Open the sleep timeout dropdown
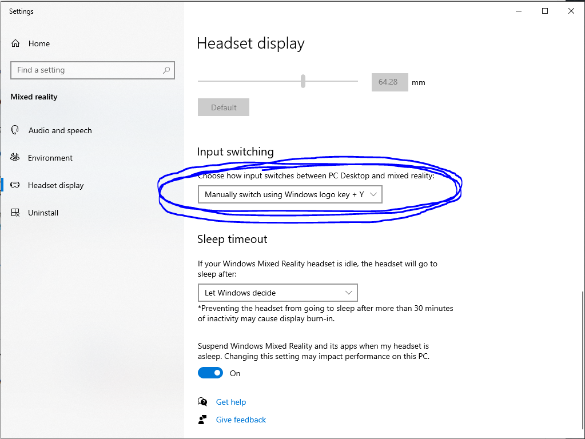The width and height of the screenshot is (585, 439). (277, 293)
